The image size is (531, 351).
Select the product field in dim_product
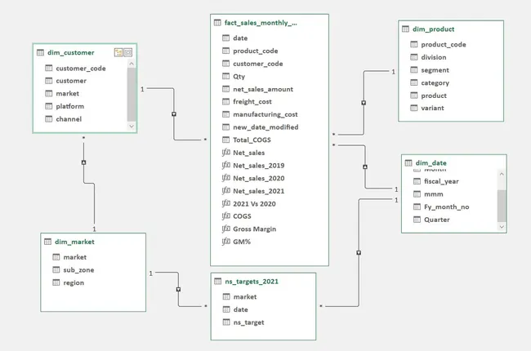(x=434, y=96)
